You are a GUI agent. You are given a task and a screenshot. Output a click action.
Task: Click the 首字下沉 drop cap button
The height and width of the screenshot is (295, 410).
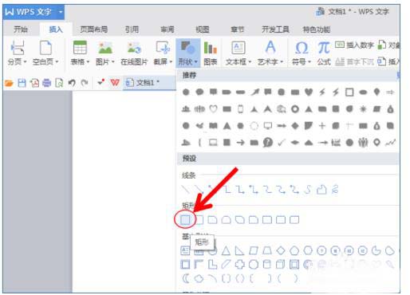(354, 62)
